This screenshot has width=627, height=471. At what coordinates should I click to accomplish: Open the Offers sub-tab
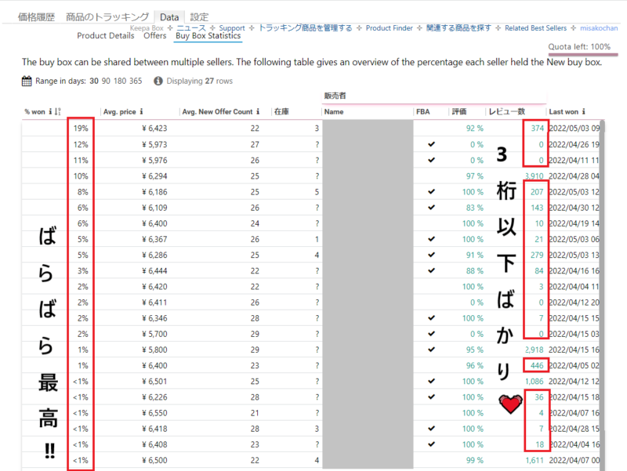[155, 36]
